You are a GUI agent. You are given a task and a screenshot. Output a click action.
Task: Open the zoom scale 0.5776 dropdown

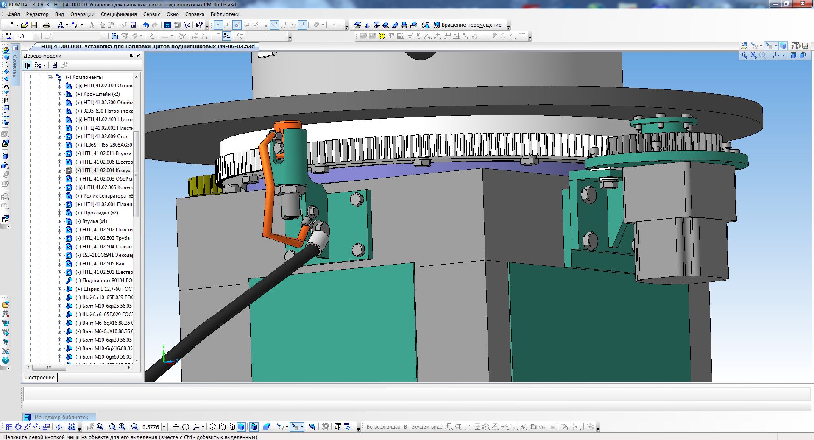[164, 427]
